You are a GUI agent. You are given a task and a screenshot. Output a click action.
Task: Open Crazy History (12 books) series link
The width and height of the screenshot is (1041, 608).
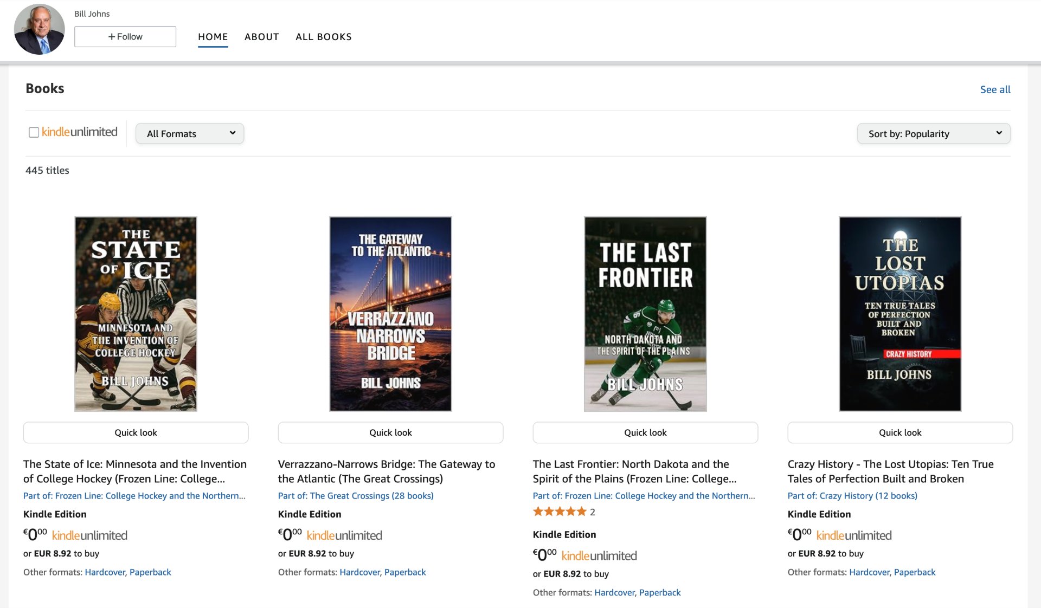click(x=852, y=496)
